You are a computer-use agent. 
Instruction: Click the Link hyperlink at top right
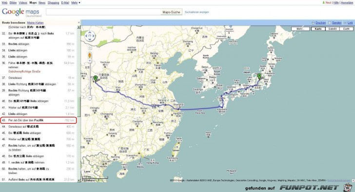pyautogui.click(x=350, y=23)
